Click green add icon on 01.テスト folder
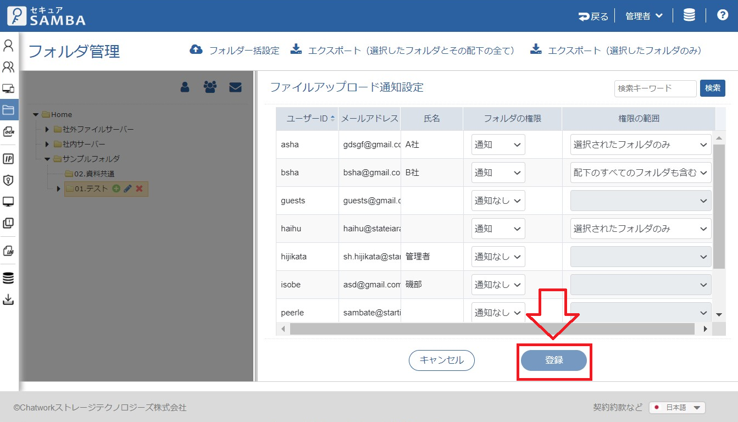Image resolution: width=738 pixels, height=422 pixels. 116,188
